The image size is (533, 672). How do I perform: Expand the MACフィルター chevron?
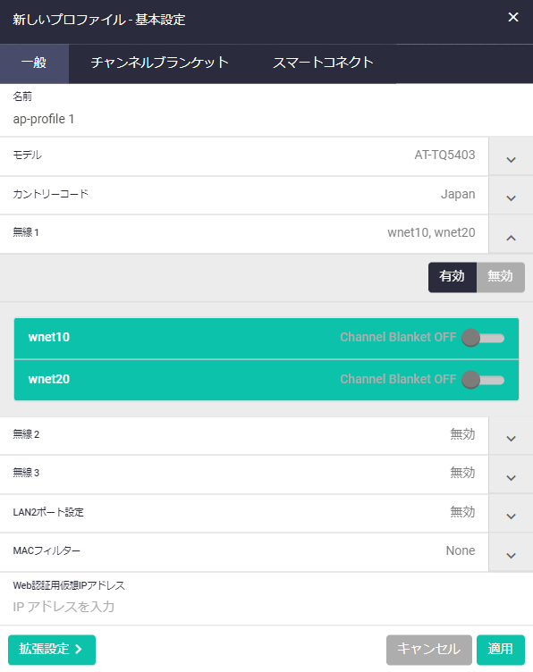(511, 553)
